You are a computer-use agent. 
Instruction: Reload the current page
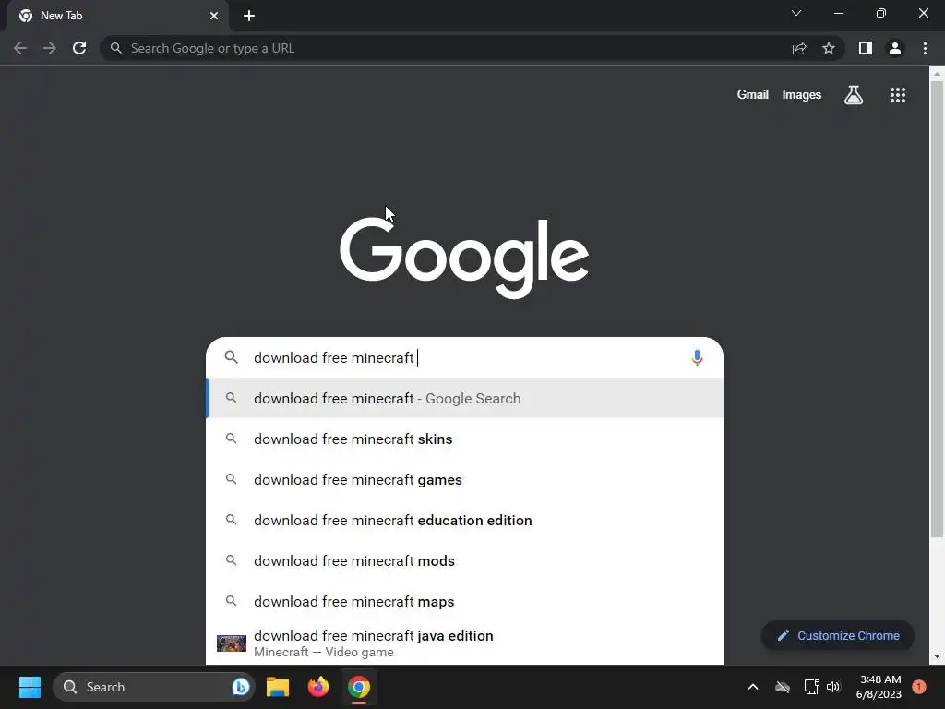tap(79, 48)
